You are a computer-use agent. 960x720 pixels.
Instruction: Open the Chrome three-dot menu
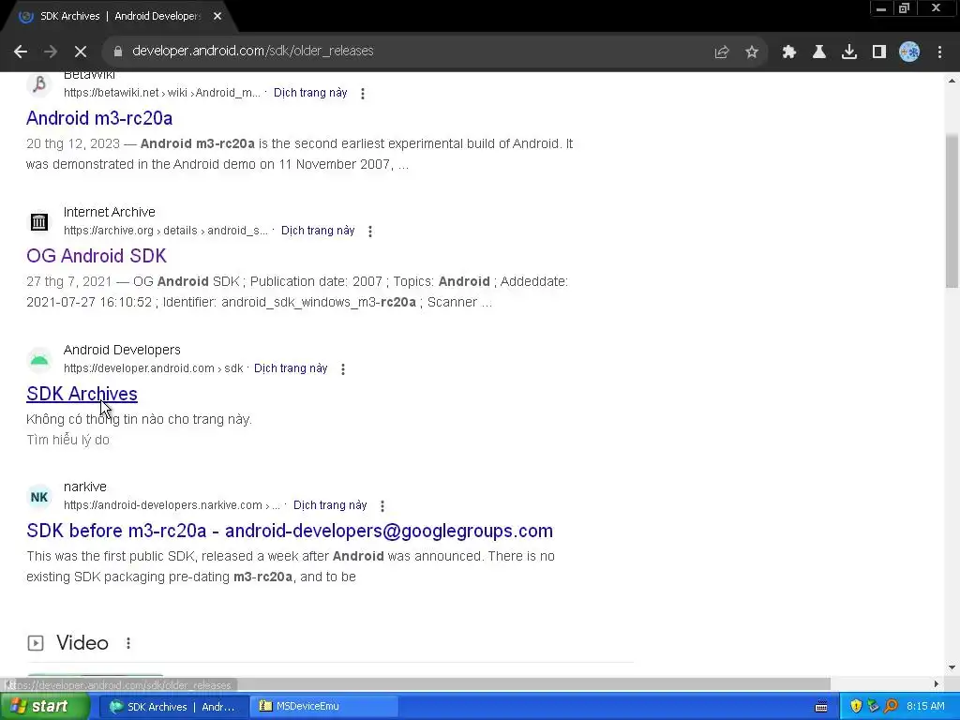(x=939, y=52)
